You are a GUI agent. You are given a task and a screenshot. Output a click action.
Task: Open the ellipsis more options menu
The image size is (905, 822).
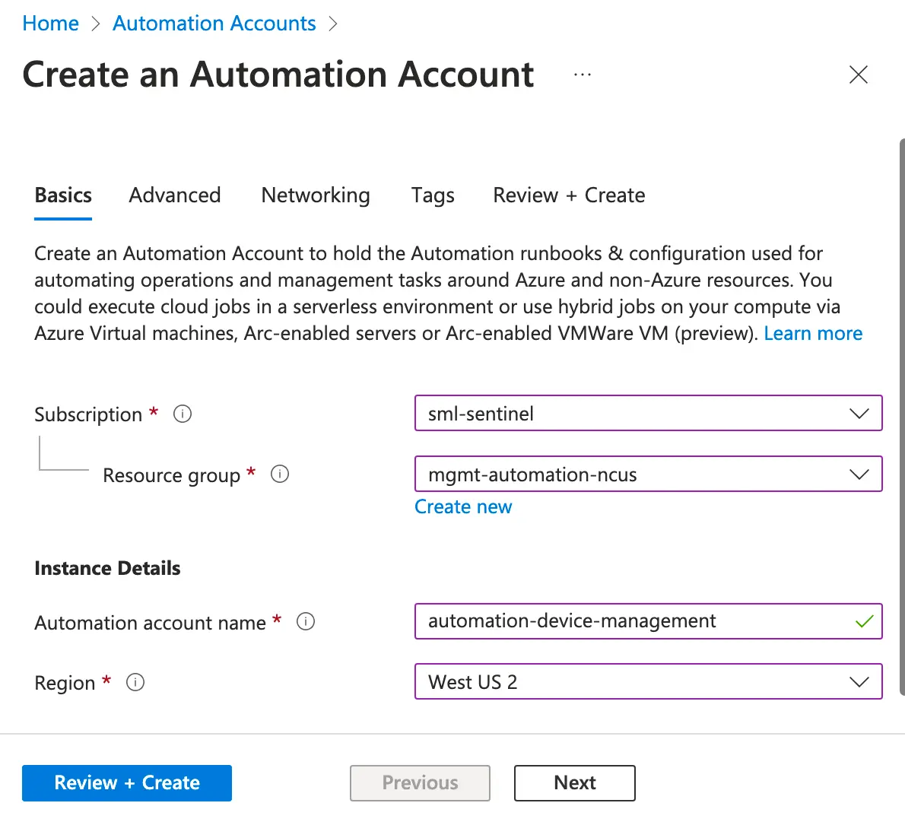583,75
